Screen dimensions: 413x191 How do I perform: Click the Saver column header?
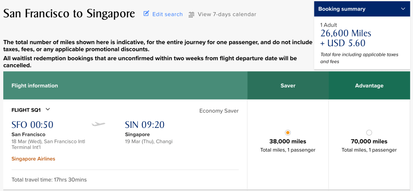(x=288, y=85)
